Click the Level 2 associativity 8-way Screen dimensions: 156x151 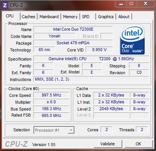tap(139, 109)
